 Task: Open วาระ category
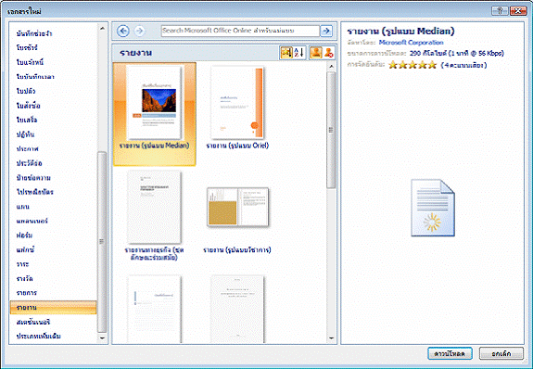click(22, 264)
